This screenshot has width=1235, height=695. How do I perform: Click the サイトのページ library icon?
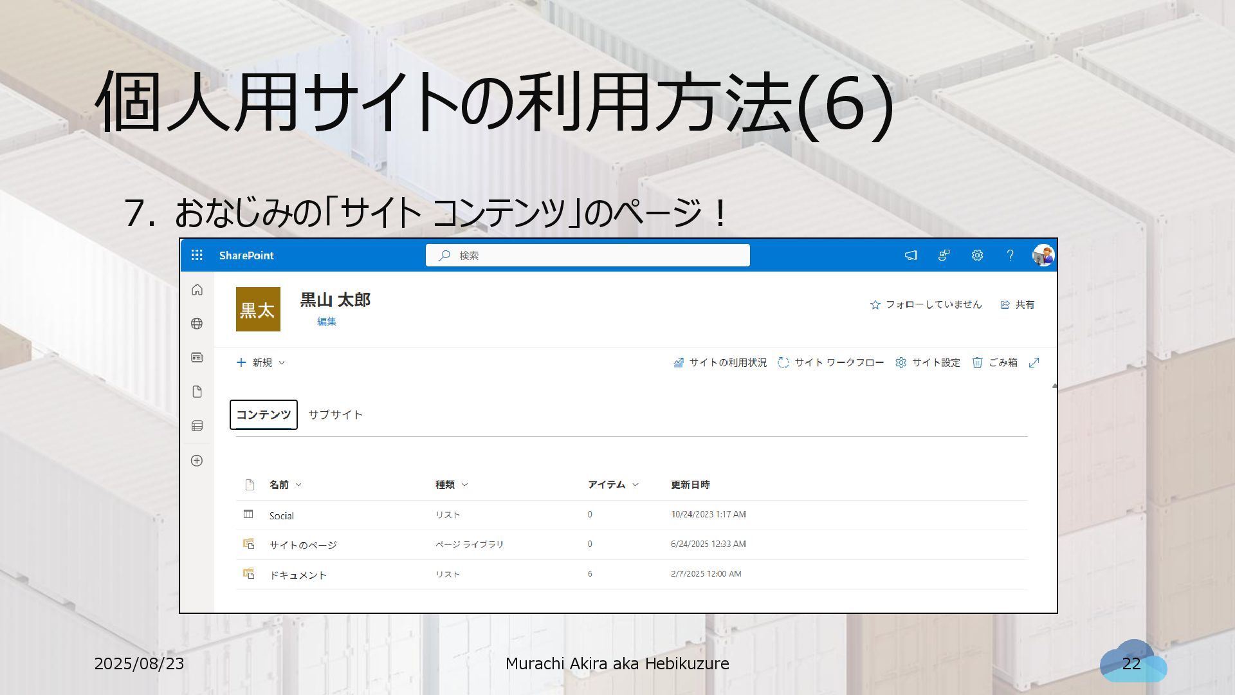click(249, 544)
